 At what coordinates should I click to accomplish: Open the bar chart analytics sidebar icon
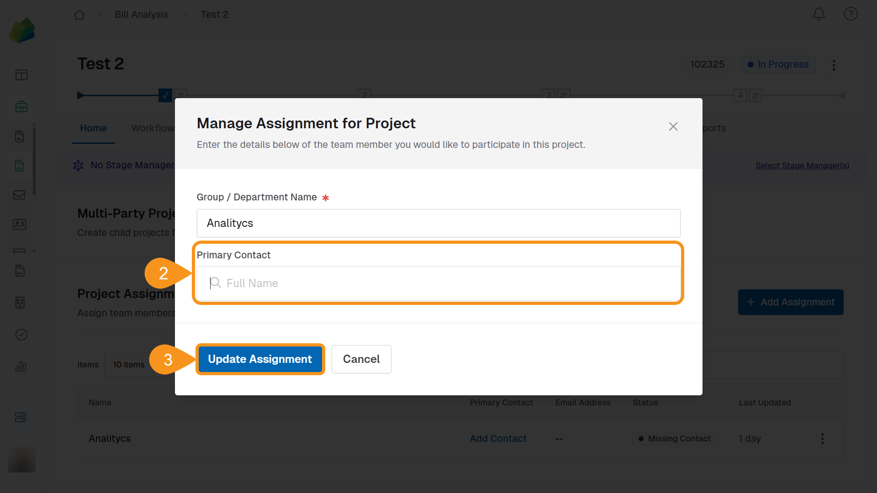(x=21, y=367)
